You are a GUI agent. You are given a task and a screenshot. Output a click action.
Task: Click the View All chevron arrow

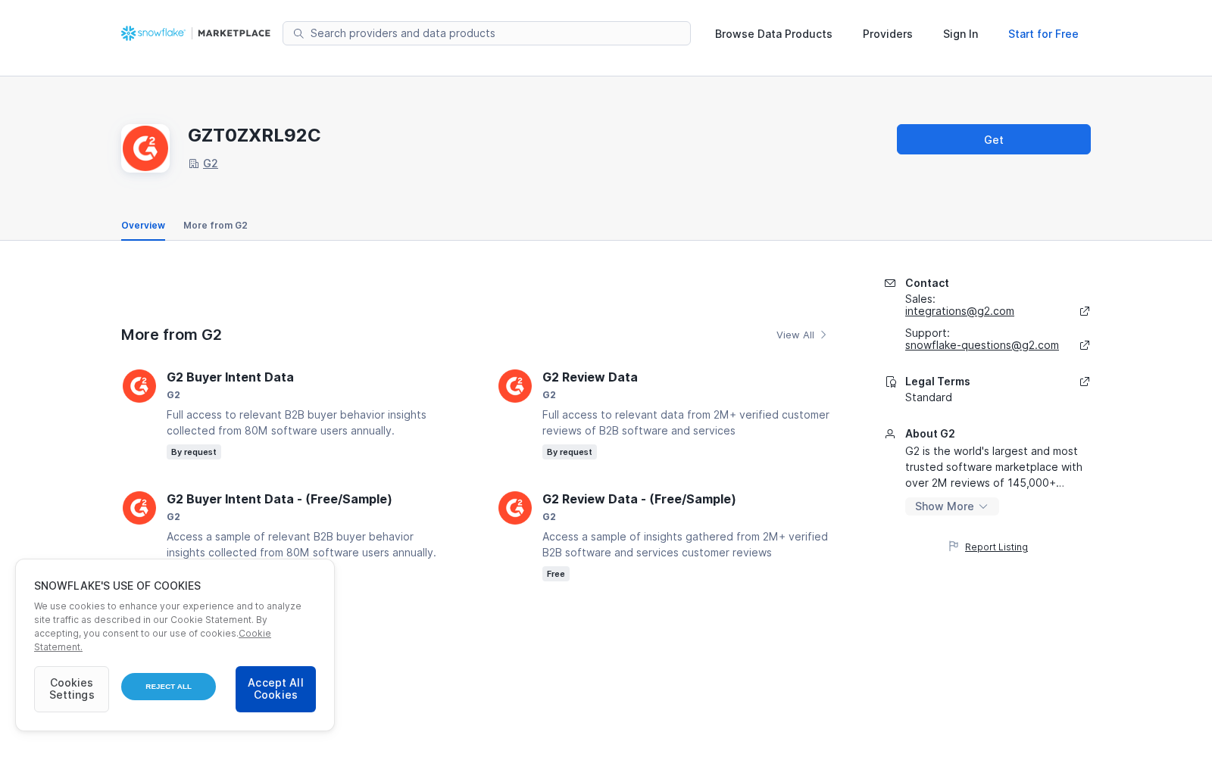click(x=823, y=335)
